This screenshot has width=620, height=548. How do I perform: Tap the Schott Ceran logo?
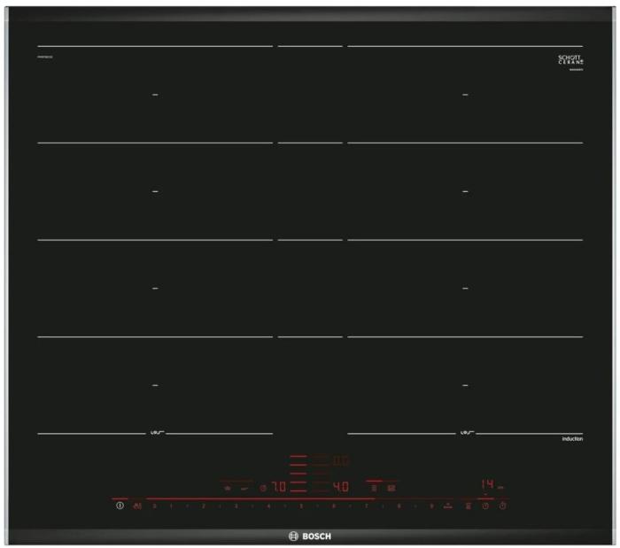point(570,60)
